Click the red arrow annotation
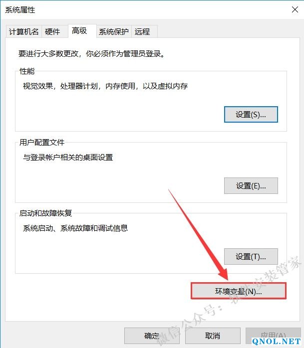Viewport: 304px width, 348px height. click(x=198, y=234)
